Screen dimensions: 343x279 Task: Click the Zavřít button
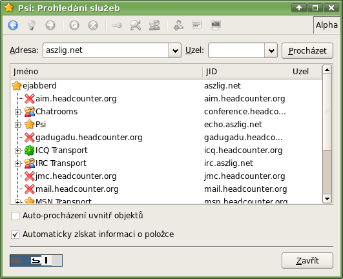pos(307,261)
